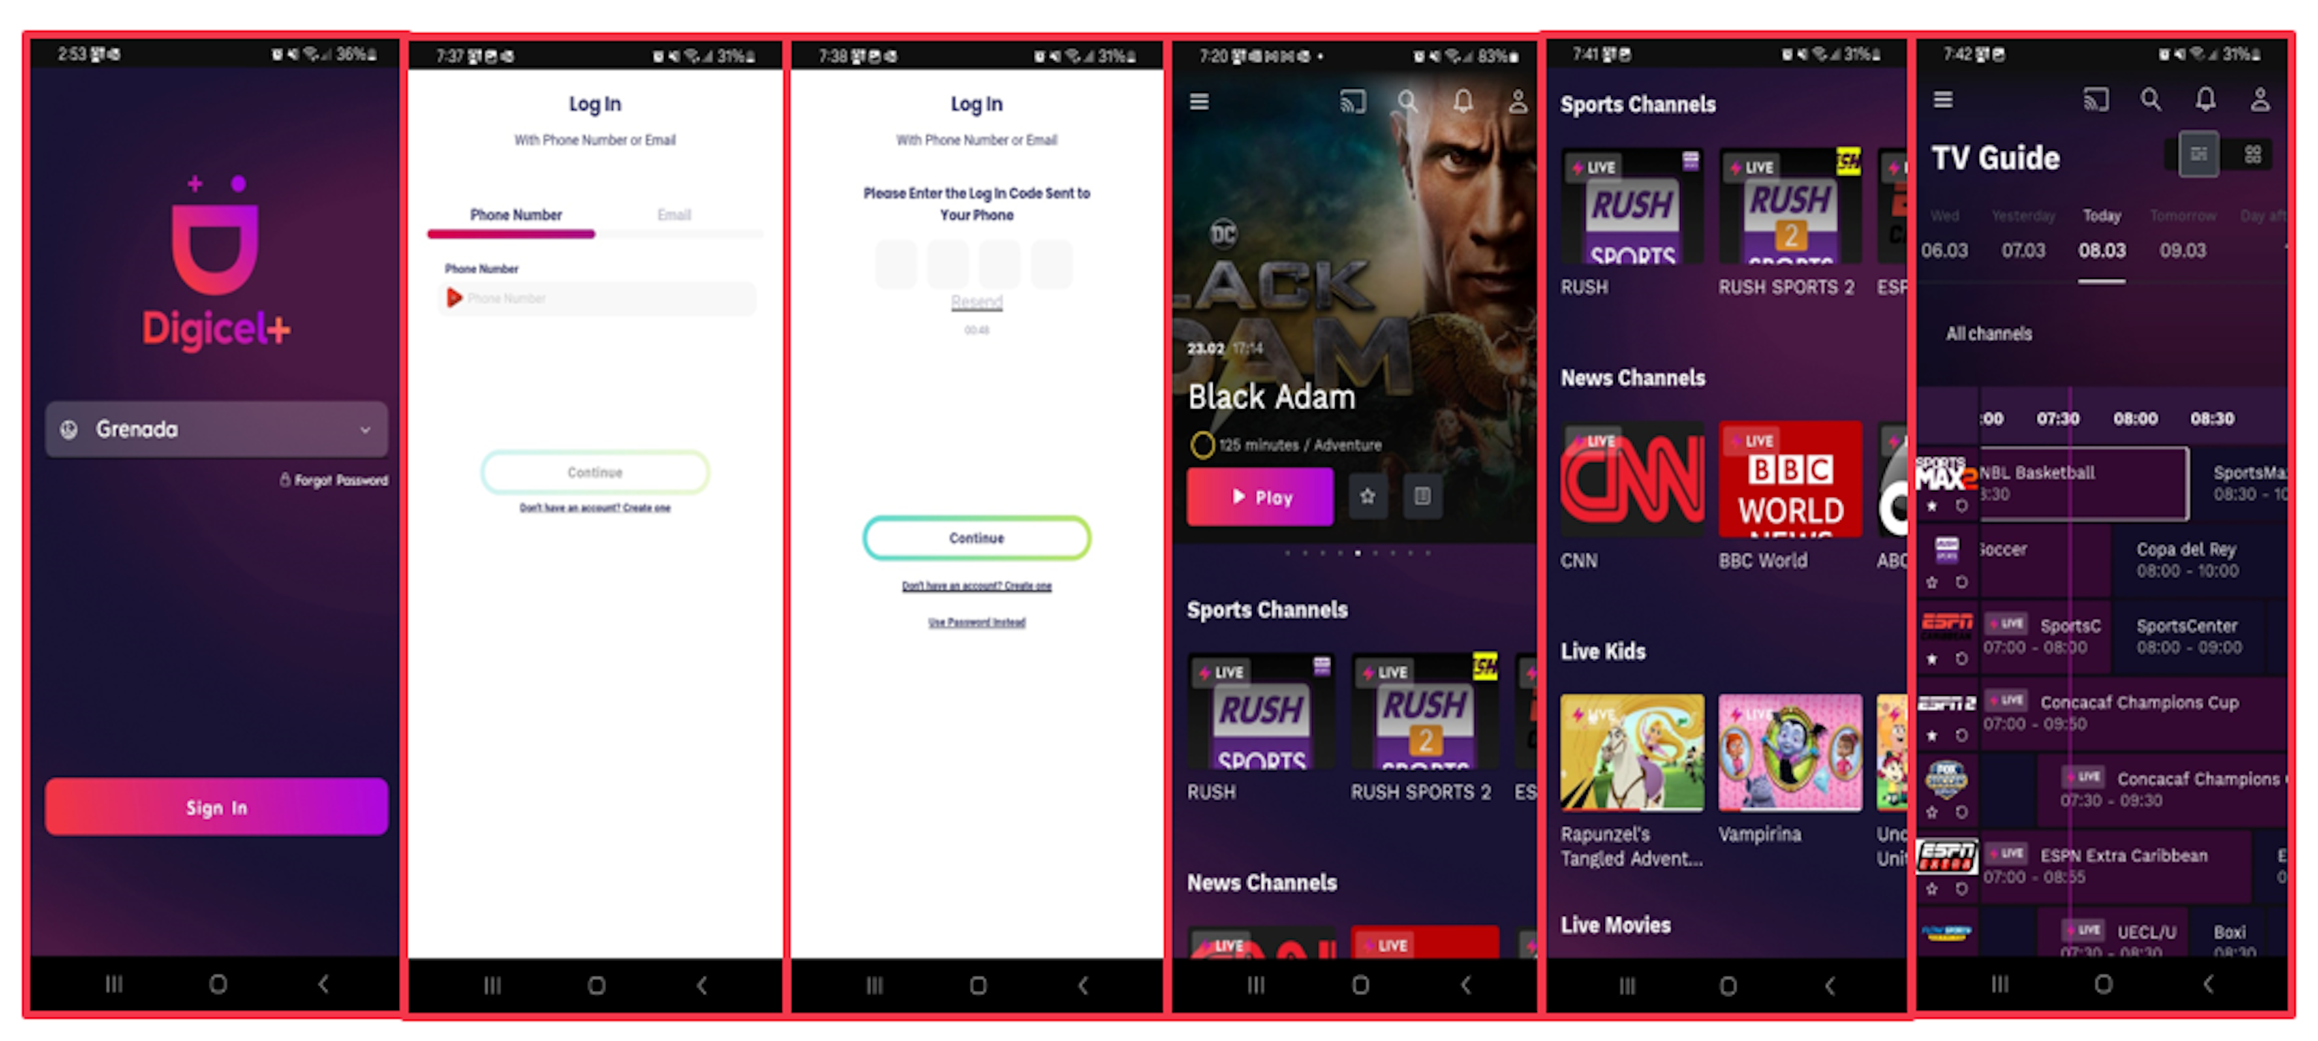Tap the details icon beside Black Adam's star button
2318x1041 pixels.
1422,497
